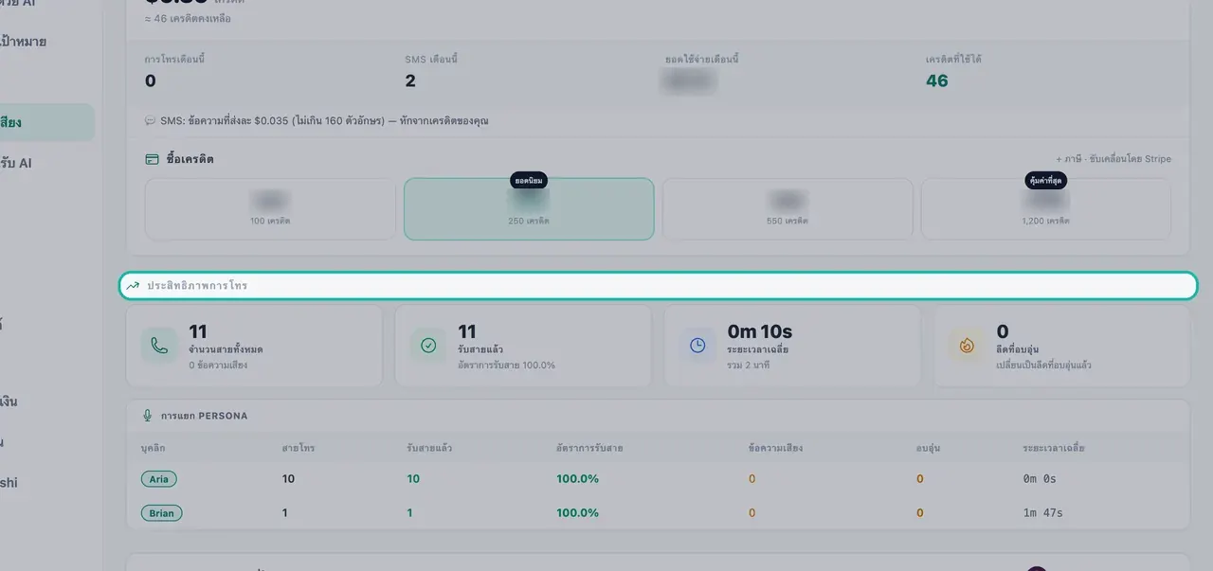
Task: Click the "รวม 2 นาที" text
Action: 749,365
